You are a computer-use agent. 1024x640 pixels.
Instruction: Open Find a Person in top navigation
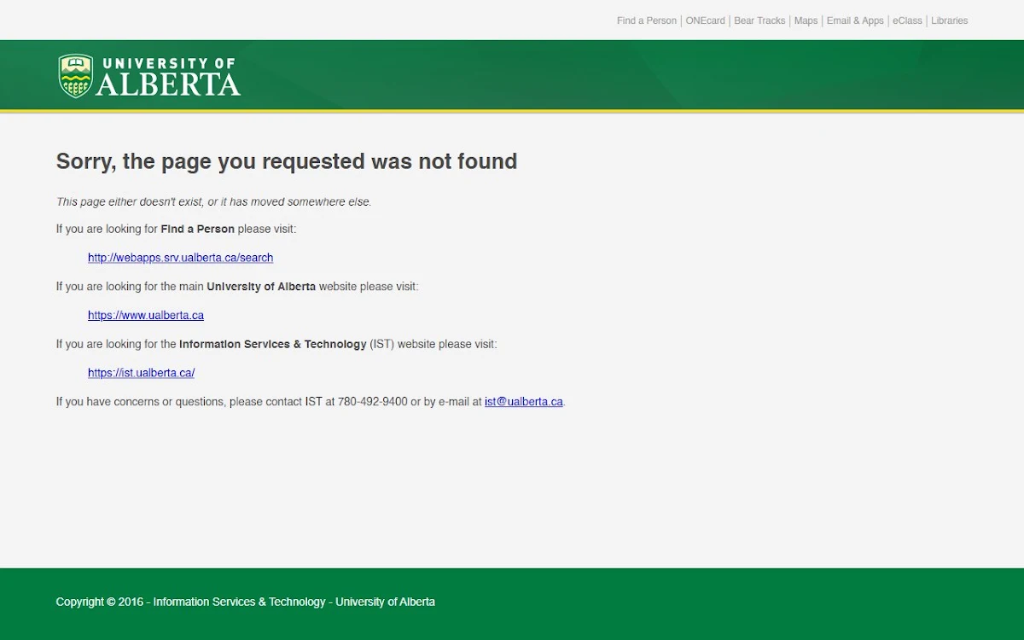[x=647, y=20]
